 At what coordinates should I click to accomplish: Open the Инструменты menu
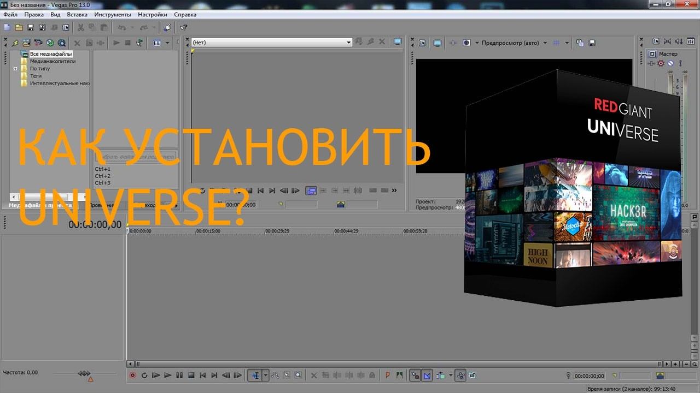coord(113,15)
